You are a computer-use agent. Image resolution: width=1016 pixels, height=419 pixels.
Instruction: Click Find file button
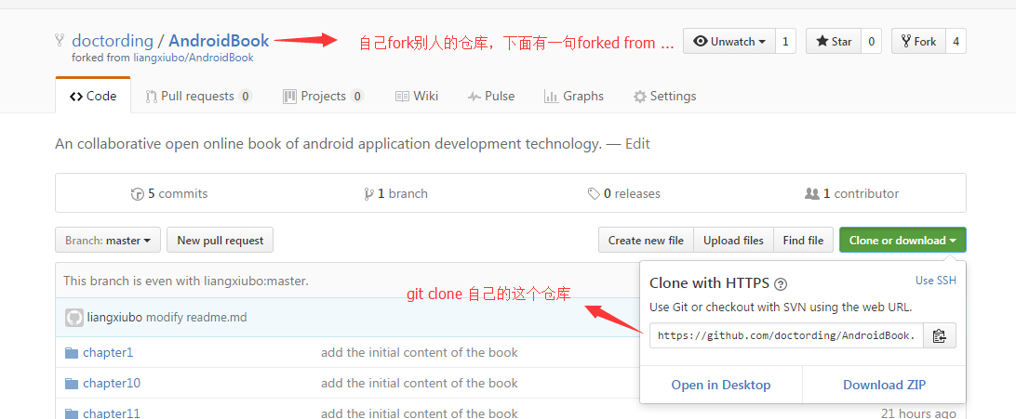click(804, 240)
